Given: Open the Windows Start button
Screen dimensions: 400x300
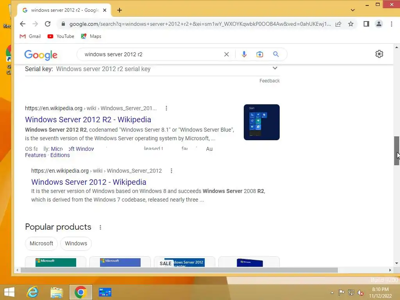Looking at the screenshot, I should coord(9,292).
